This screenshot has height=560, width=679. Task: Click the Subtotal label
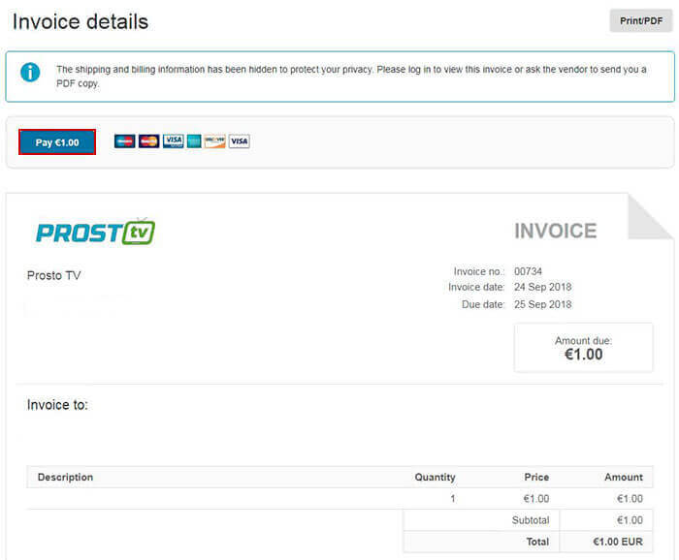[531, 519]
